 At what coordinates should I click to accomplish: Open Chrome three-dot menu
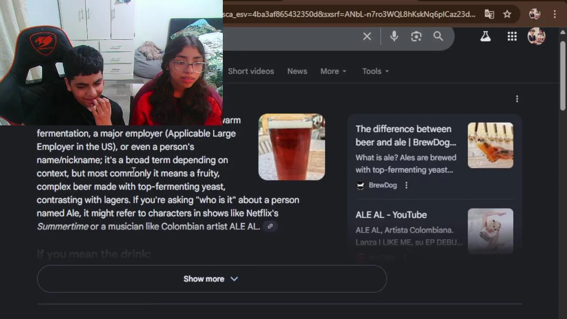tap(555, 14)
